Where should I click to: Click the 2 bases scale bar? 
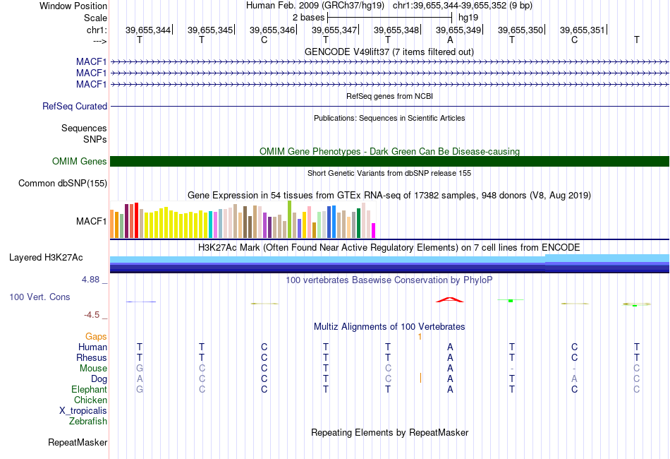tap(389, 18)
